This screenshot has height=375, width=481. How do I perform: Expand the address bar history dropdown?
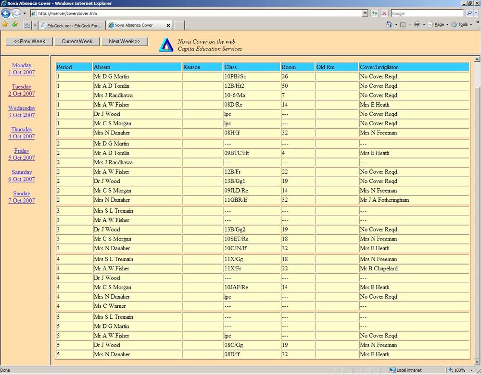[x=365, y=13]
